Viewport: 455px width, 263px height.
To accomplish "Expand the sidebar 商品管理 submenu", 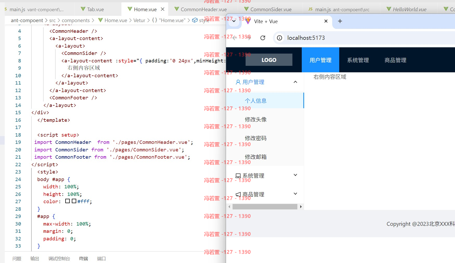I will pos(295,194).
